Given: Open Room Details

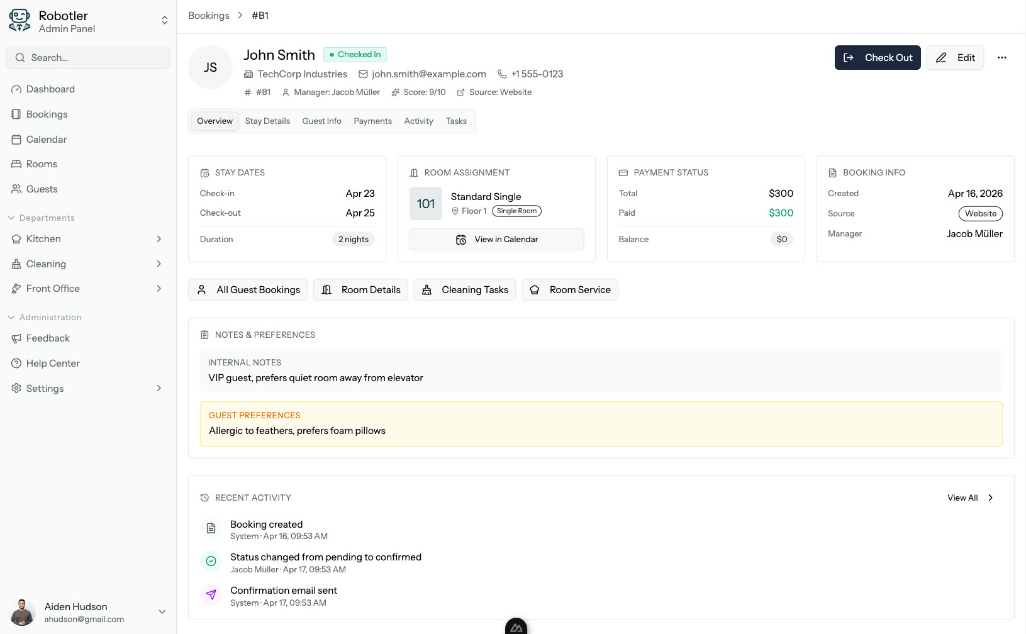Looking at the screenshot, I should 360,290.
